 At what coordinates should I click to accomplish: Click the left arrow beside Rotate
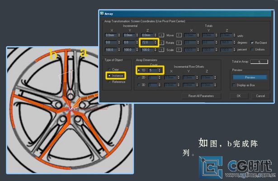[x=161, y=42]
